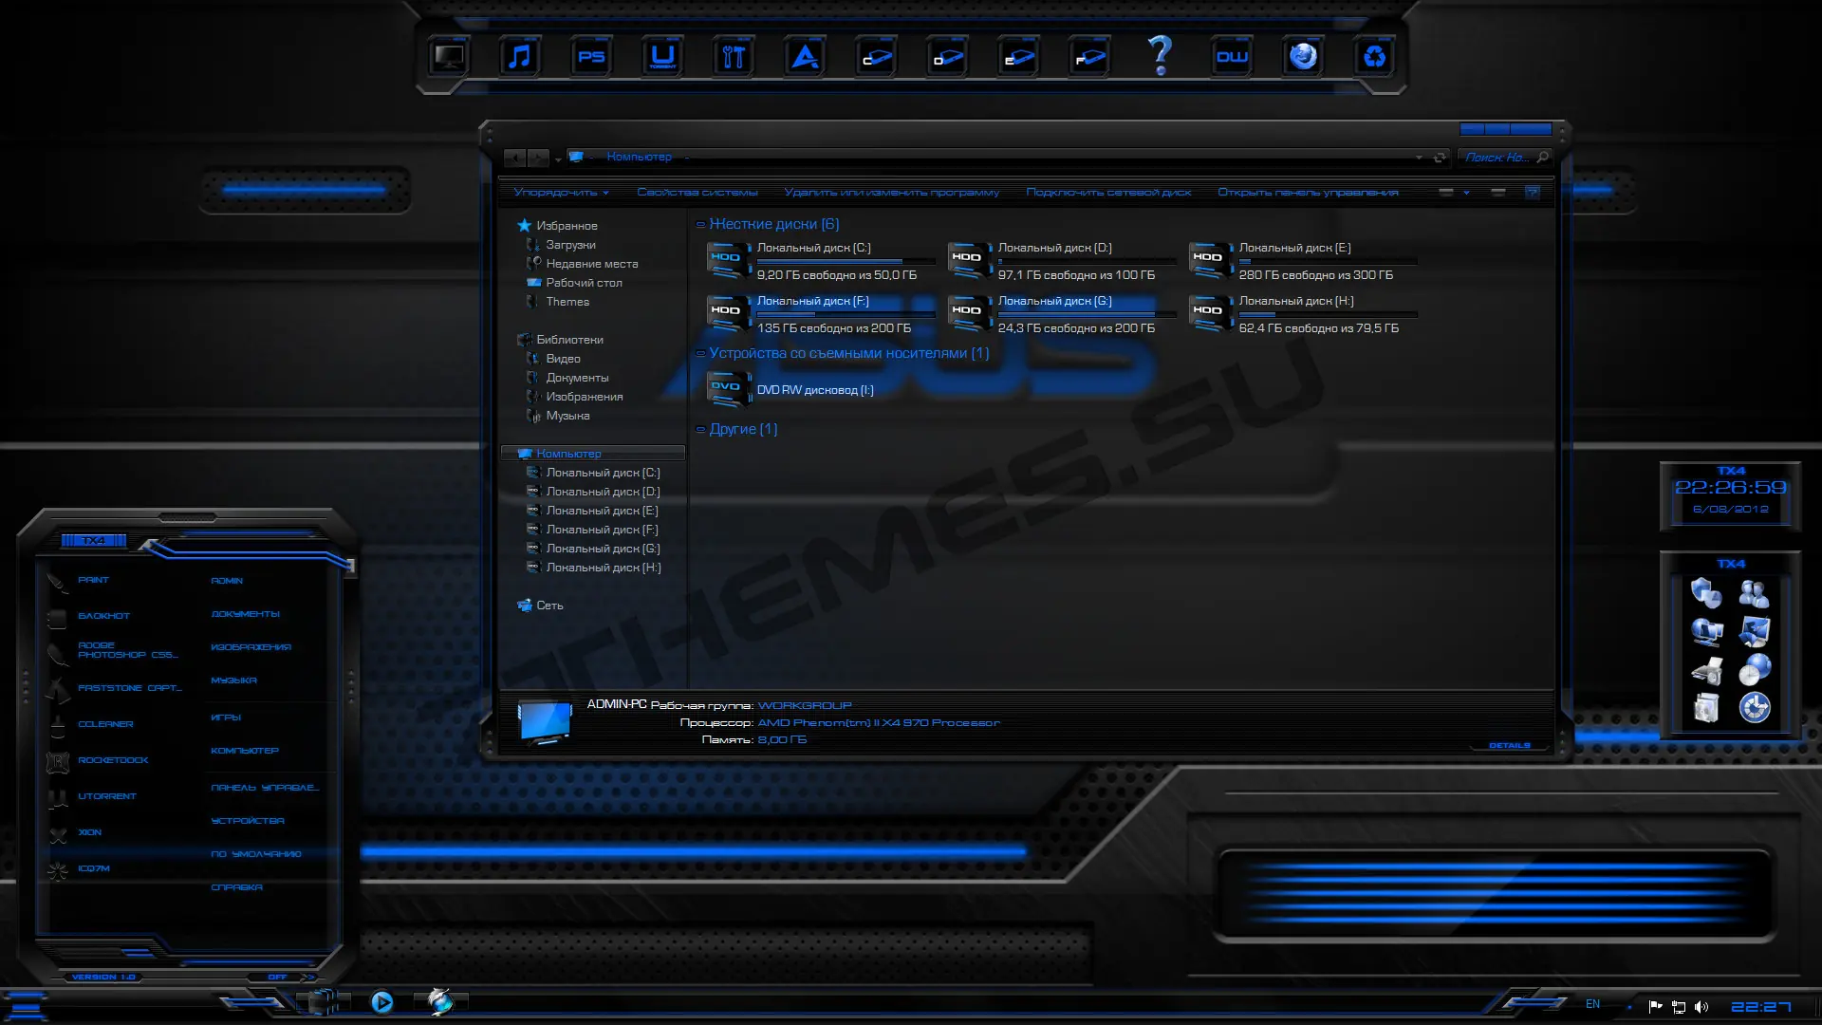Select Локальный диск (C:) drive tile
The height and width of the screenshot is (1025, 1822).
click(821, 261)
